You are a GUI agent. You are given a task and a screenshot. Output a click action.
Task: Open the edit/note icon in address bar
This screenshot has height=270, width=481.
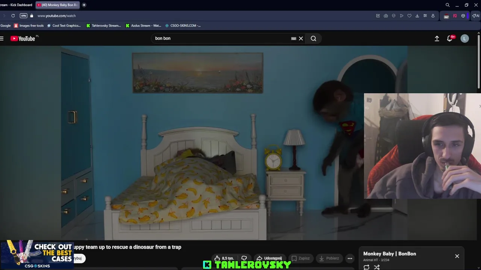click(378, 16)
